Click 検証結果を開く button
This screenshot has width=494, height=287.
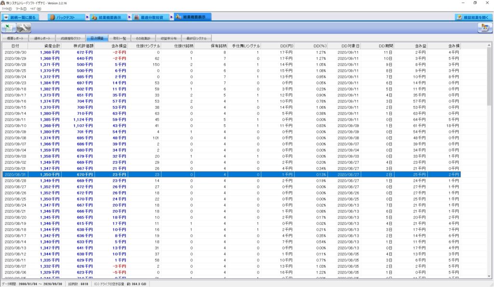point(473,17)
